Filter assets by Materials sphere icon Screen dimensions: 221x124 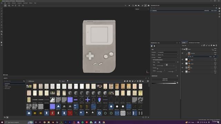[125, 81]
